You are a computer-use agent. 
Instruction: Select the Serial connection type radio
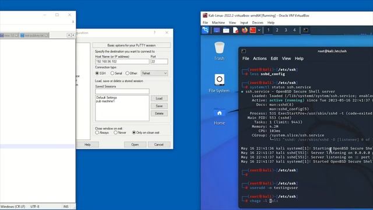click(x=112, y=73)
